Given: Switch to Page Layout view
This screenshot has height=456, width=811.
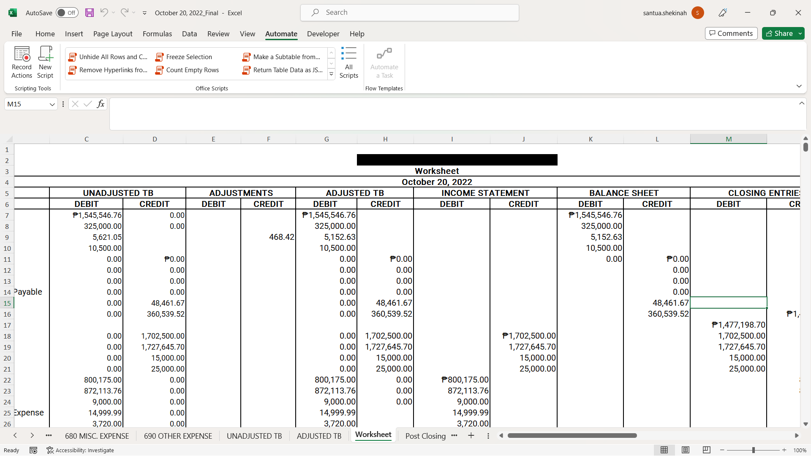Looking at the screenshot, I should [686, 450].
